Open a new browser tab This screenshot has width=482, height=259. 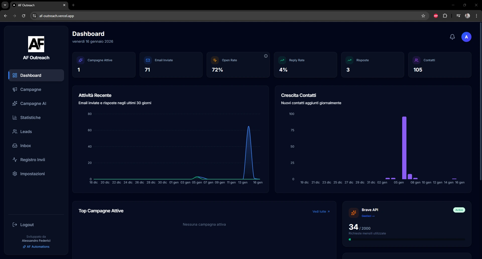click(73, 5)
